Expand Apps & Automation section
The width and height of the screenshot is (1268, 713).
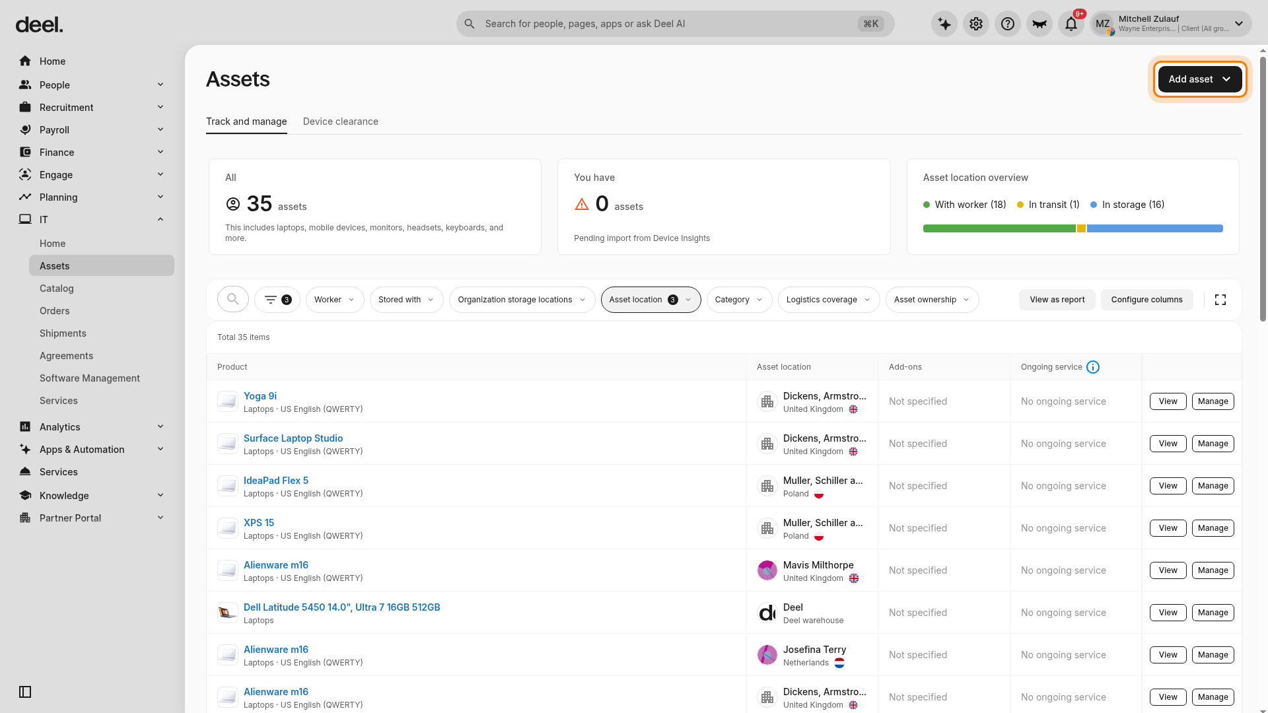pos(160,449)
